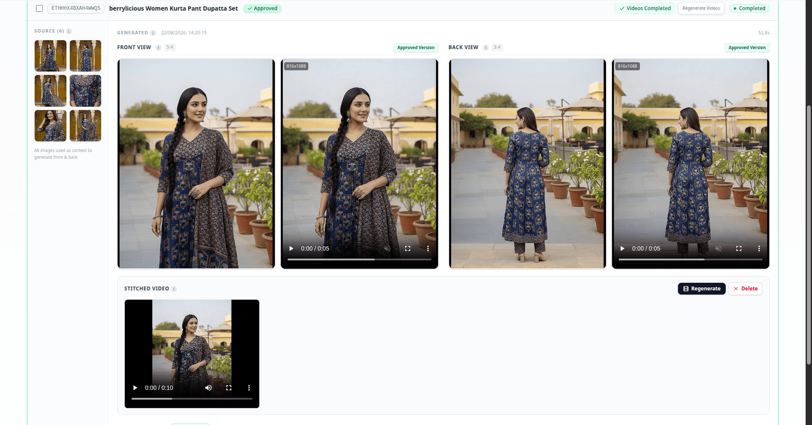The width and height of the screenshot is (812, 425).
Task: Click the Approved badge beside product title
Action: 262,9
